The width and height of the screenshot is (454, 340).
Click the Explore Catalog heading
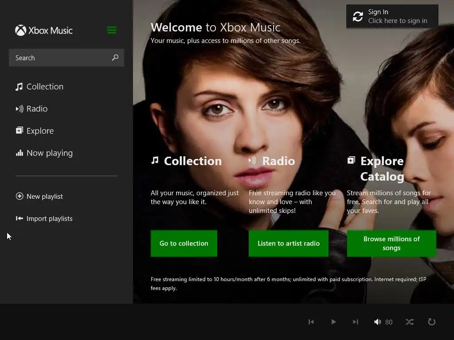click(382, 169)
